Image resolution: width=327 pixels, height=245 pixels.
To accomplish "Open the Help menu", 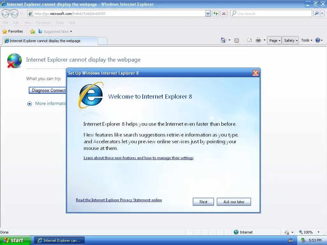I will coord(72,23).
